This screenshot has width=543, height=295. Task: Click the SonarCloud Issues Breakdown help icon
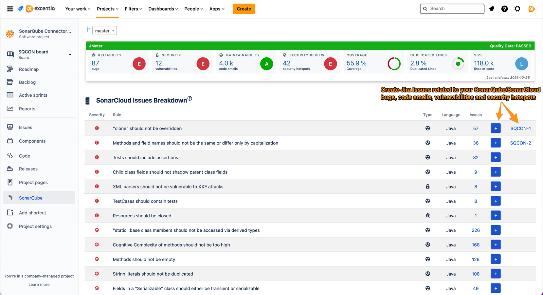coord(190,98)
